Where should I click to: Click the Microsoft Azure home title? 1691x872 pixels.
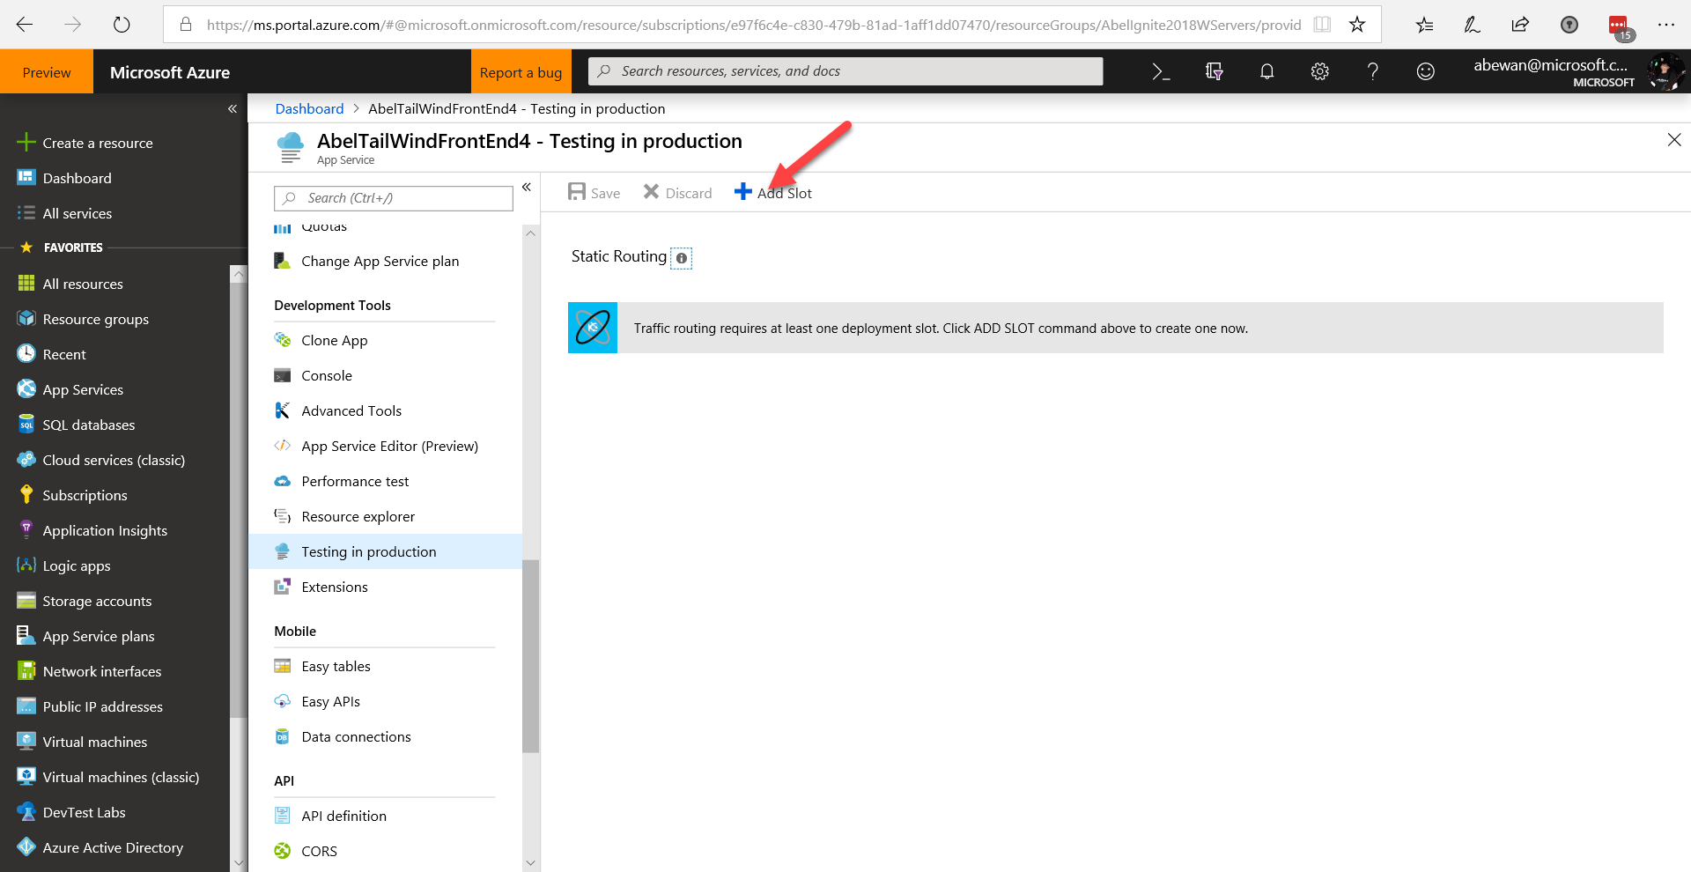(170, 72)
